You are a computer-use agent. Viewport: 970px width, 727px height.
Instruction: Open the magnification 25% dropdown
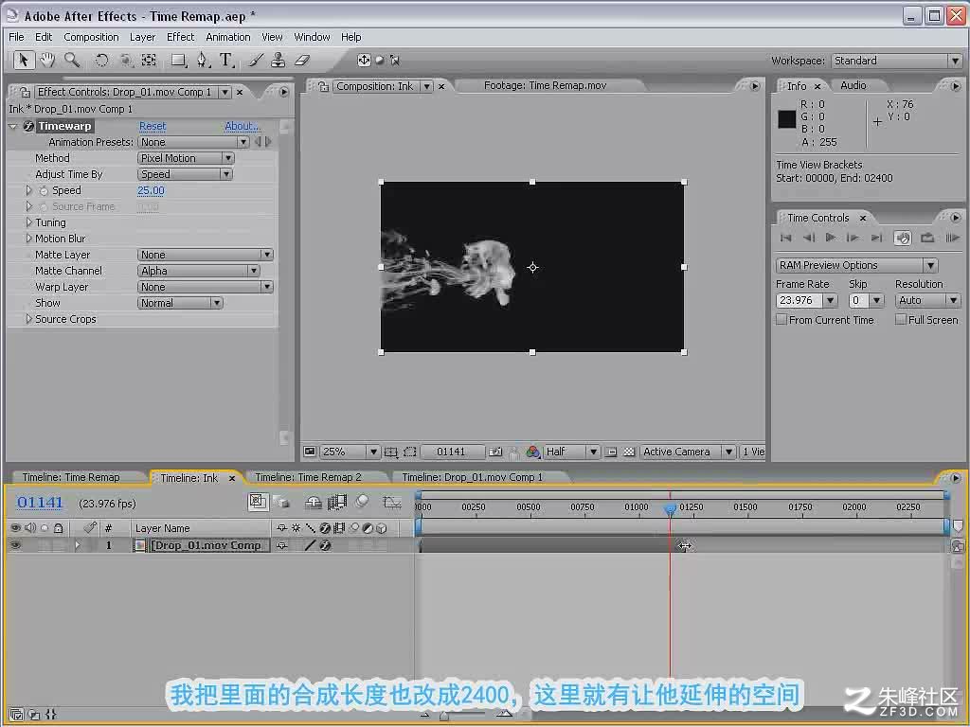350,452
